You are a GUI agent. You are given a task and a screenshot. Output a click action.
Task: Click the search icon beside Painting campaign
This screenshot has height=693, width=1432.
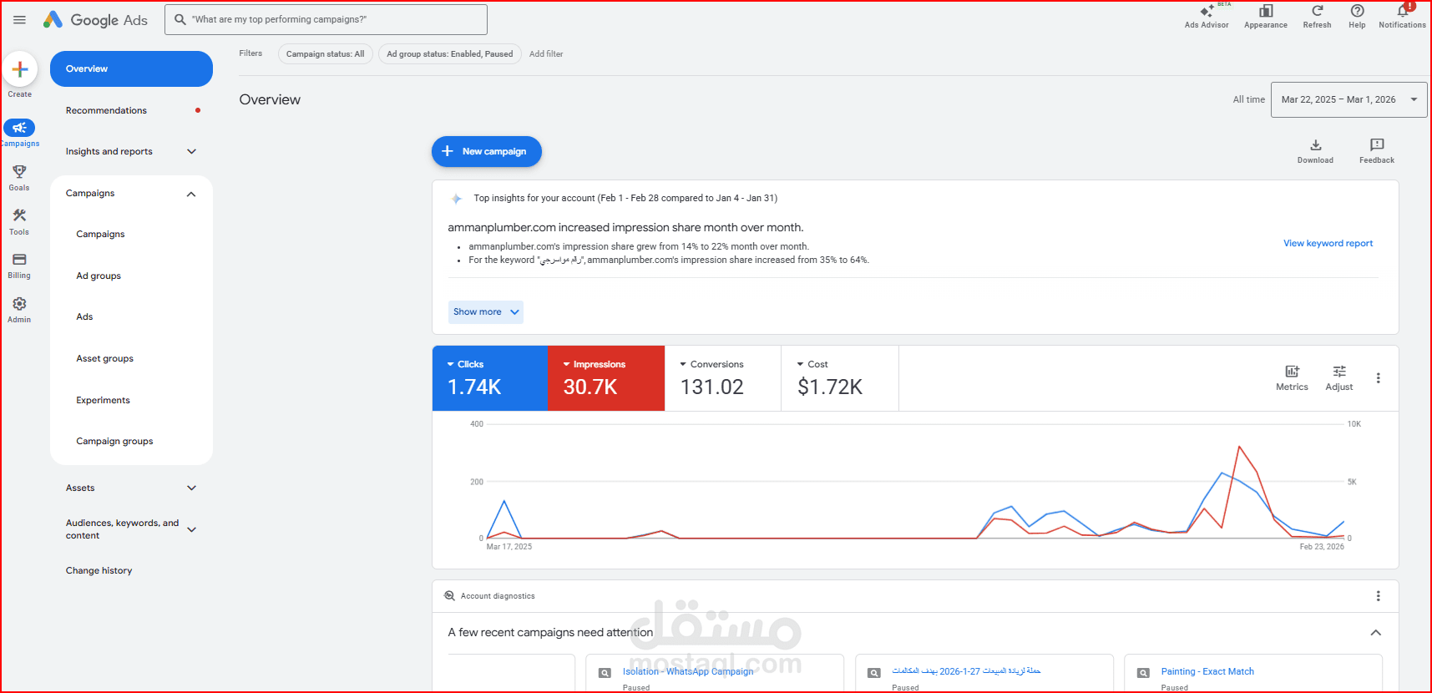1143,673
